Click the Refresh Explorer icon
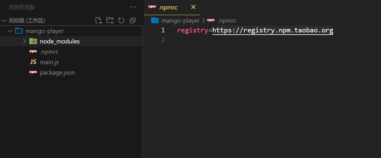The height and width of the screenshot is (158, 381). click(121, 21)
